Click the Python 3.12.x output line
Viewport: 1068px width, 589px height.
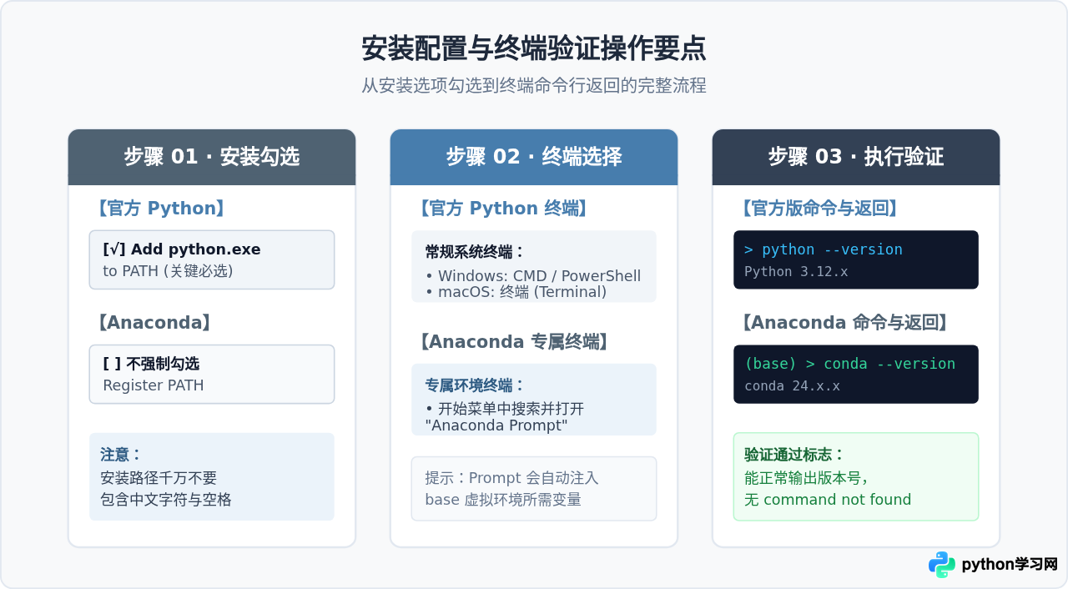[x=796, y=272]
